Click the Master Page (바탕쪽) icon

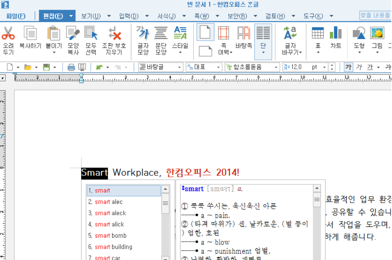[243, 33]
